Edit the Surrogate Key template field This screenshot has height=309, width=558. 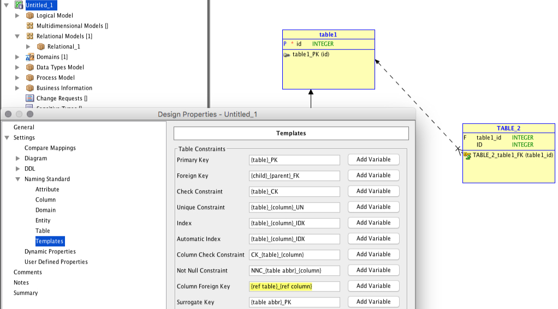pos(294,302)
